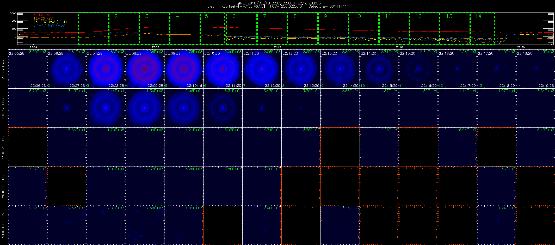The width and height of the screenshot is (555, 245).
Task: Open the 3–6 keV image starting 22:09:28
Action: point(184,69)
